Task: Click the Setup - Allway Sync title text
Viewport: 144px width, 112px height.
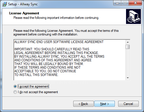Action: click(23, 4)
